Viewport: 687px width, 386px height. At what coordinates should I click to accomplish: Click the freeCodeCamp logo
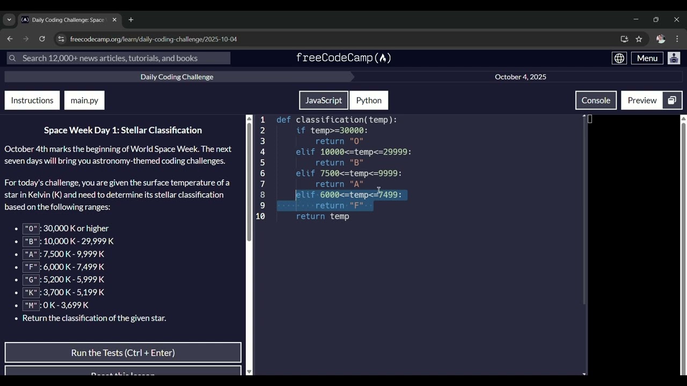click(x=343, y=58)
